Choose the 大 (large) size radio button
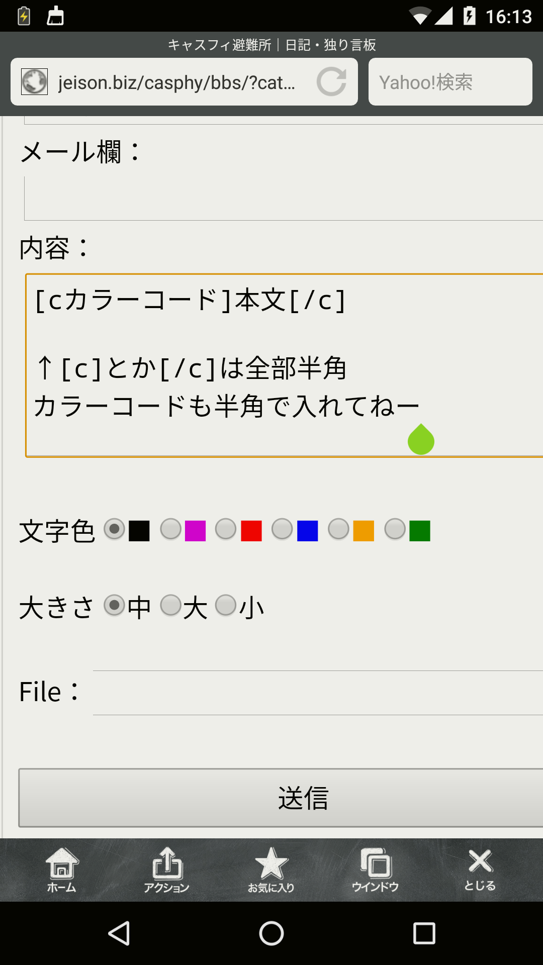The height and width of the screenshot is (965, 543). click(171, 606)
